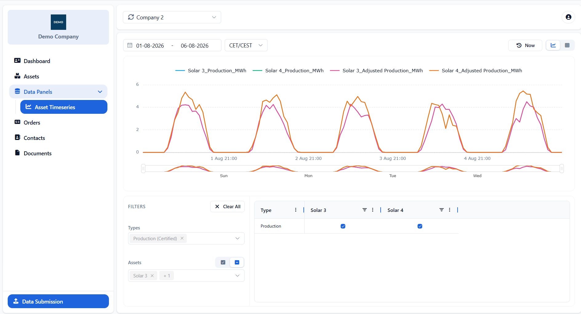This screenshot has width=581, height=314.
Task: Open the Company 2 dropdown
Action: tap(172, 17)
